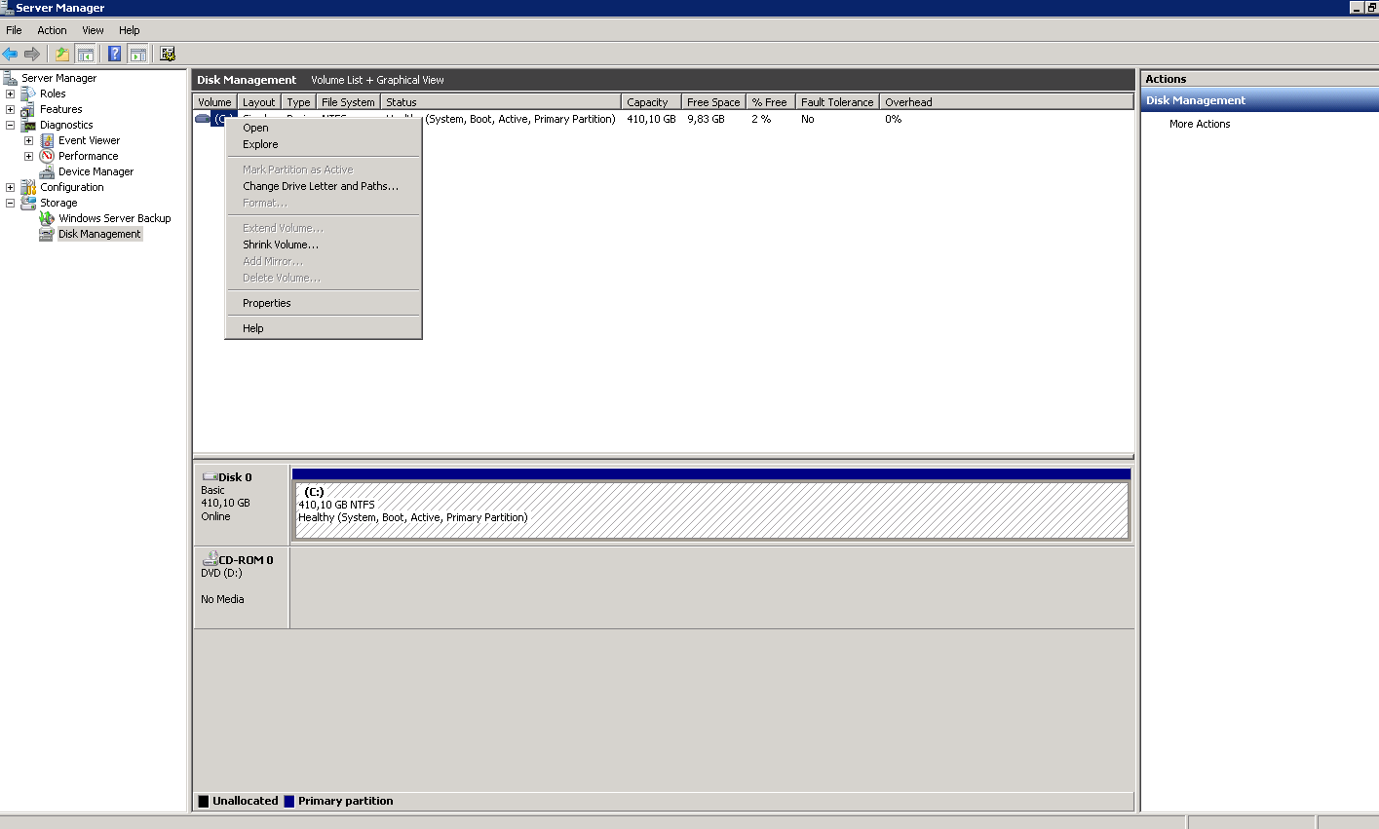
Task: Click the Windows Server Backup icon
Action: tap(47, 218)
